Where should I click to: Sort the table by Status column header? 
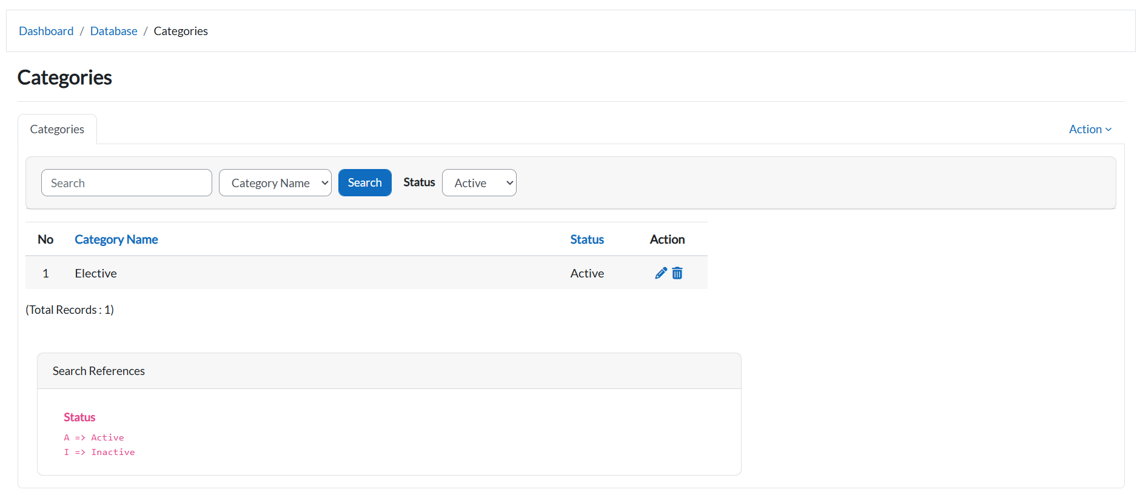coord(586,239)
